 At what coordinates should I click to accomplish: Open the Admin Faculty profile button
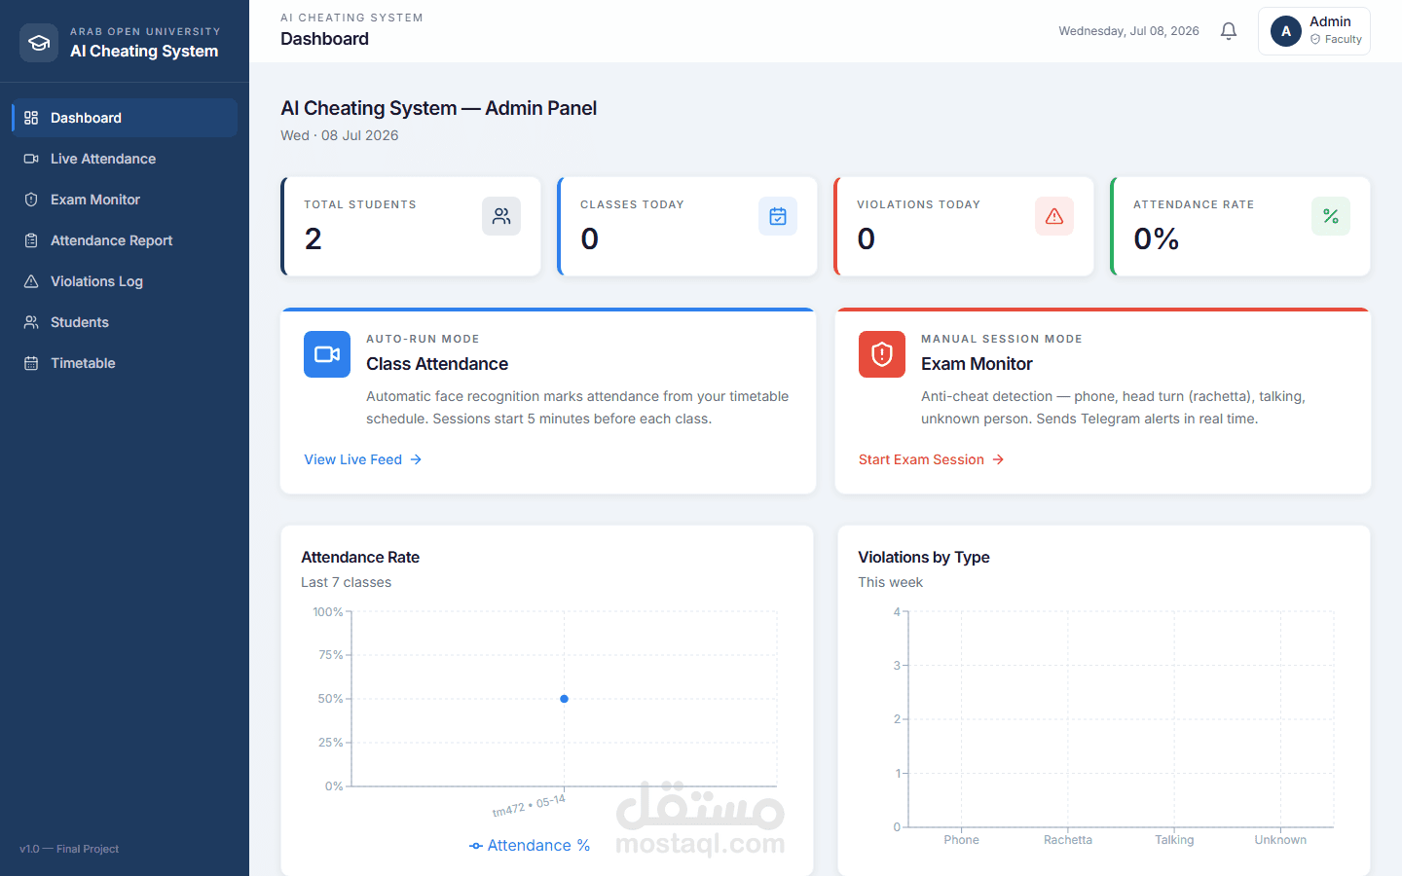tap(1314, 31)
